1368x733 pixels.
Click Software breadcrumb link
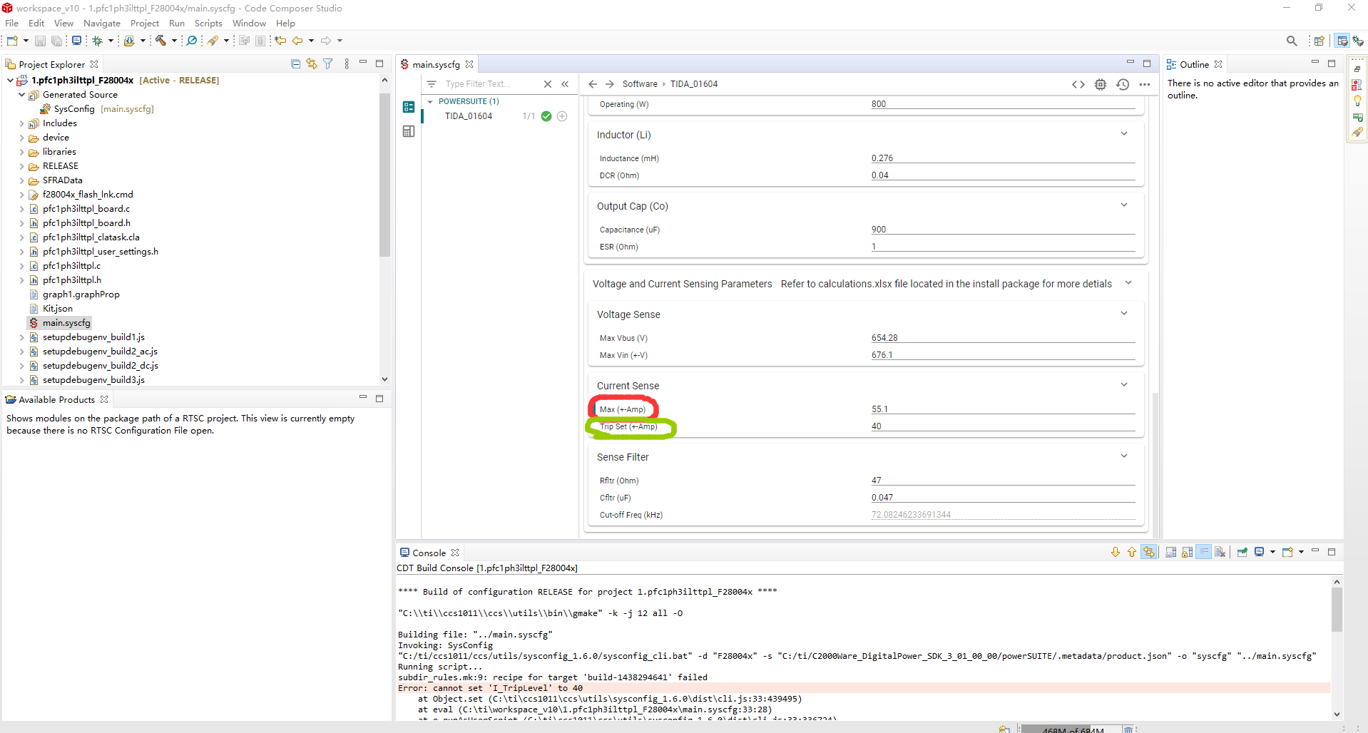pyautogui.click(x=640, y=84)
